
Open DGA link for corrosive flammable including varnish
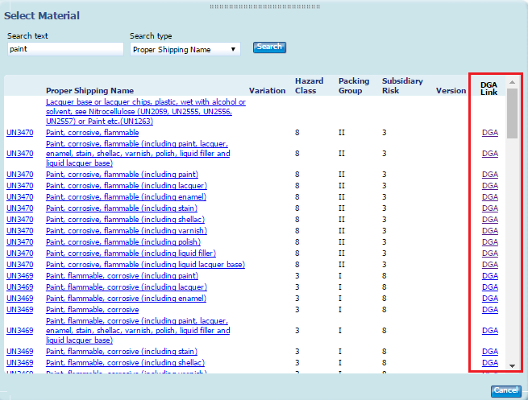point(489,230)
